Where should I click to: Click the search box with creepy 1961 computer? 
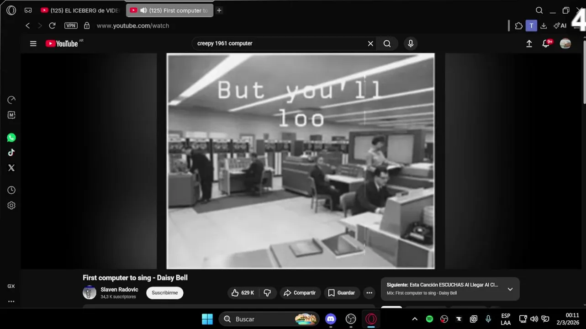tap(280, 43)
